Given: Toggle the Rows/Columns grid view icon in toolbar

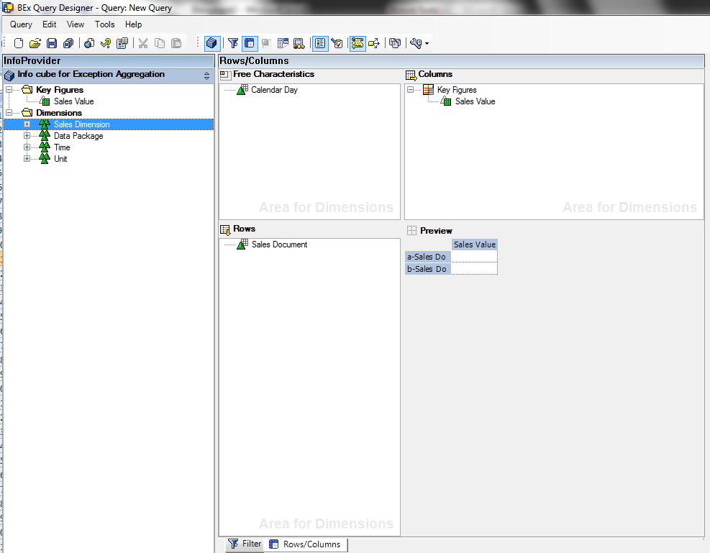Looking at the screenshot, I should pos(250,43).
